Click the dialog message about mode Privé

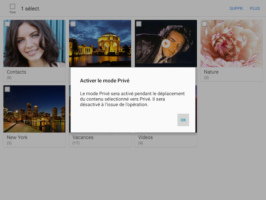pos(132,99)
